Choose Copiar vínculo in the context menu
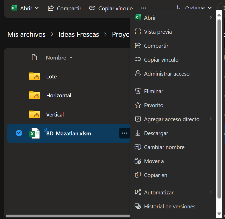Viewport: 225px width, 219px height. point(161,60)
